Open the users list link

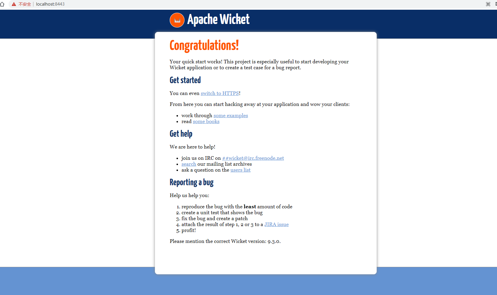pyautogui.click(x=240, y=170)
